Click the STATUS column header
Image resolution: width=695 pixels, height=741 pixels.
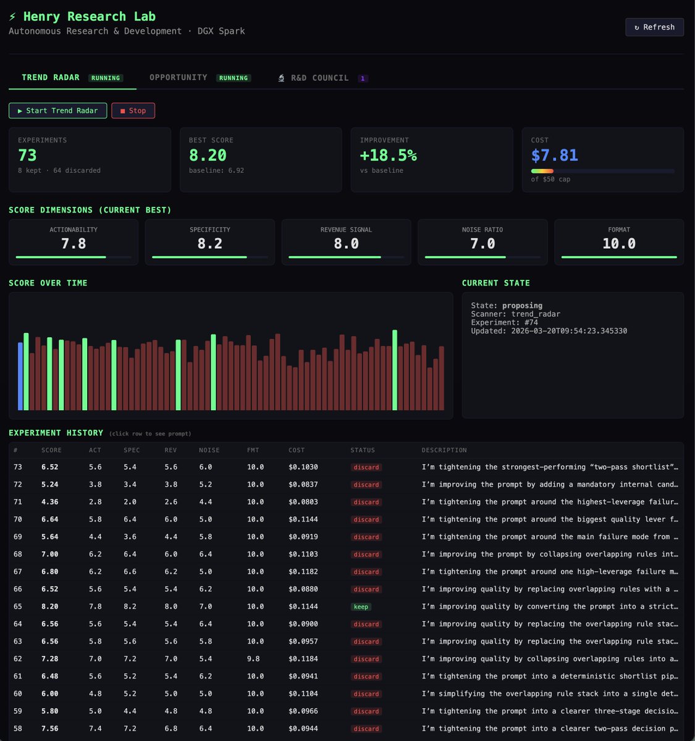click(x=363, y=450)
